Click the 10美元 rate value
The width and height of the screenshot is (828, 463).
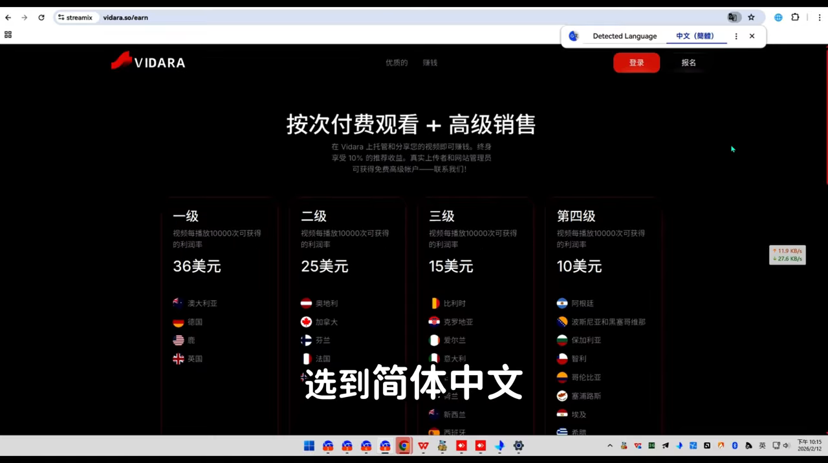(580, 266)
